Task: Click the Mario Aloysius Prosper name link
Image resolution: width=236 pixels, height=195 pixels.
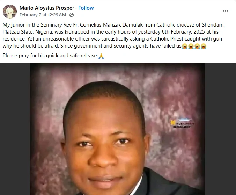Action: click(47, 8)
